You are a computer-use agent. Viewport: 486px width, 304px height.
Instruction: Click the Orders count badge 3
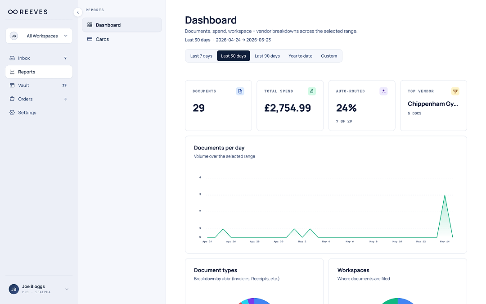click(x=65, y=99)
